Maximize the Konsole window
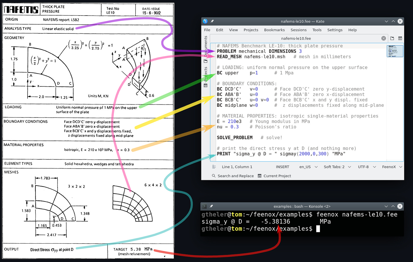The image size is (413, 262). 393,206
